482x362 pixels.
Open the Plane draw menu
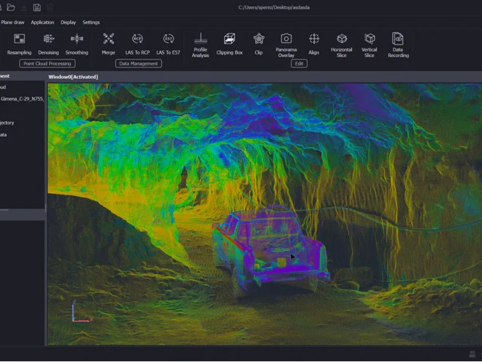click(x=13, y=22)
